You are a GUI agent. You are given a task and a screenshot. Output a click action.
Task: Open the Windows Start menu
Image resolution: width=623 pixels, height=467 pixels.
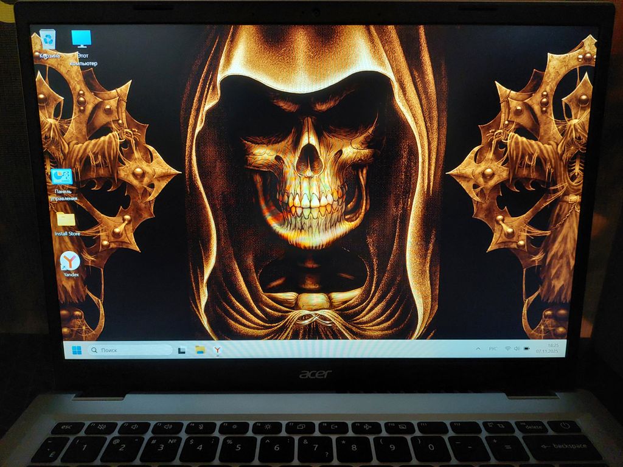(x=77, y=350)
